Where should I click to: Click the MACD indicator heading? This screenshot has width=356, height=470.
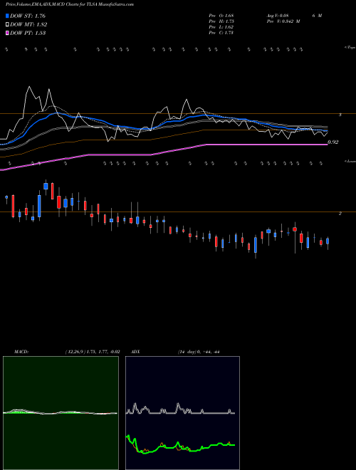point(21,352)
